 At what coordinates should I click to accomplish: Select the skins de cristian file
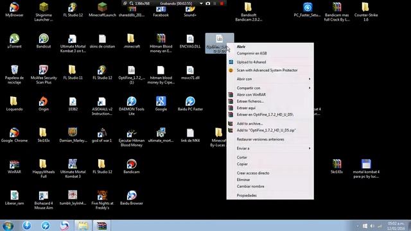[x=102, y=41]
